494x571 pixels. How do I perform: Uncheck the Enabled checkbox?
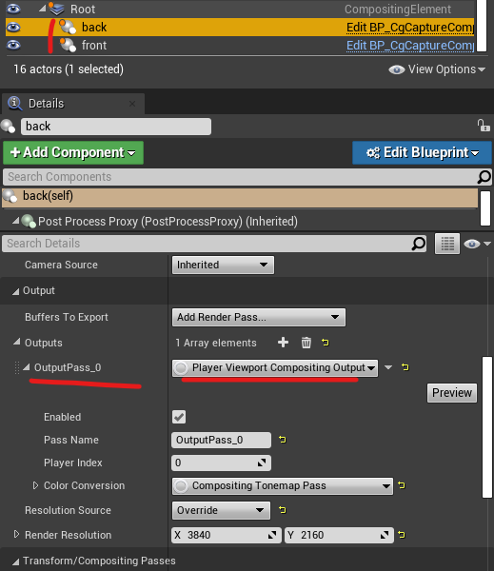(x=179, y=417)
